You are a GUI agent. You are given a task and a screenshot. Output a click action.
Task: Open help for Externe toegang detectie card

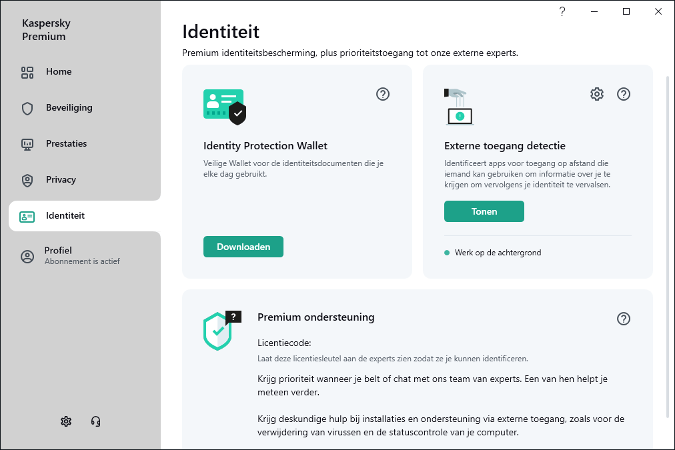tap(624, 94)
